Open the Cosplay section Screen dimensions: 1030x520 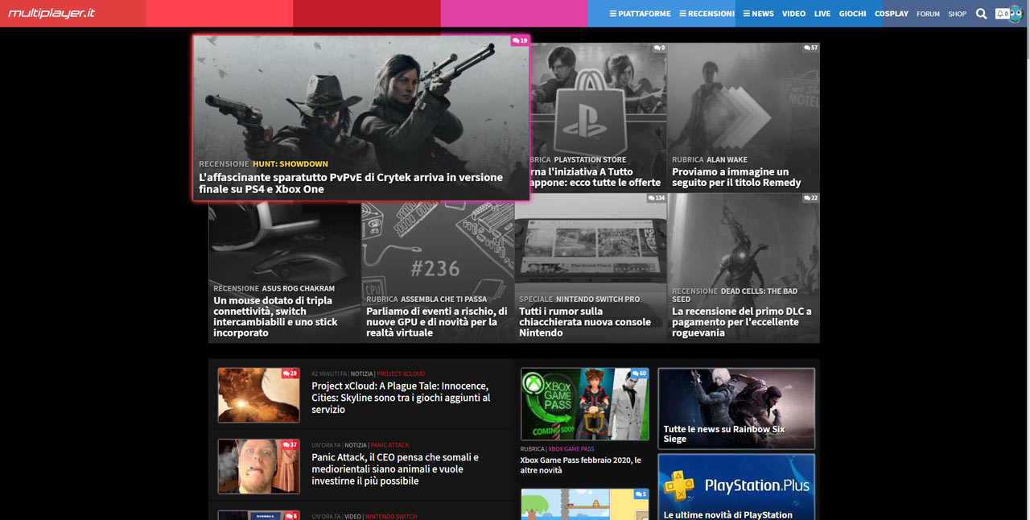click(x=892, y=14)
